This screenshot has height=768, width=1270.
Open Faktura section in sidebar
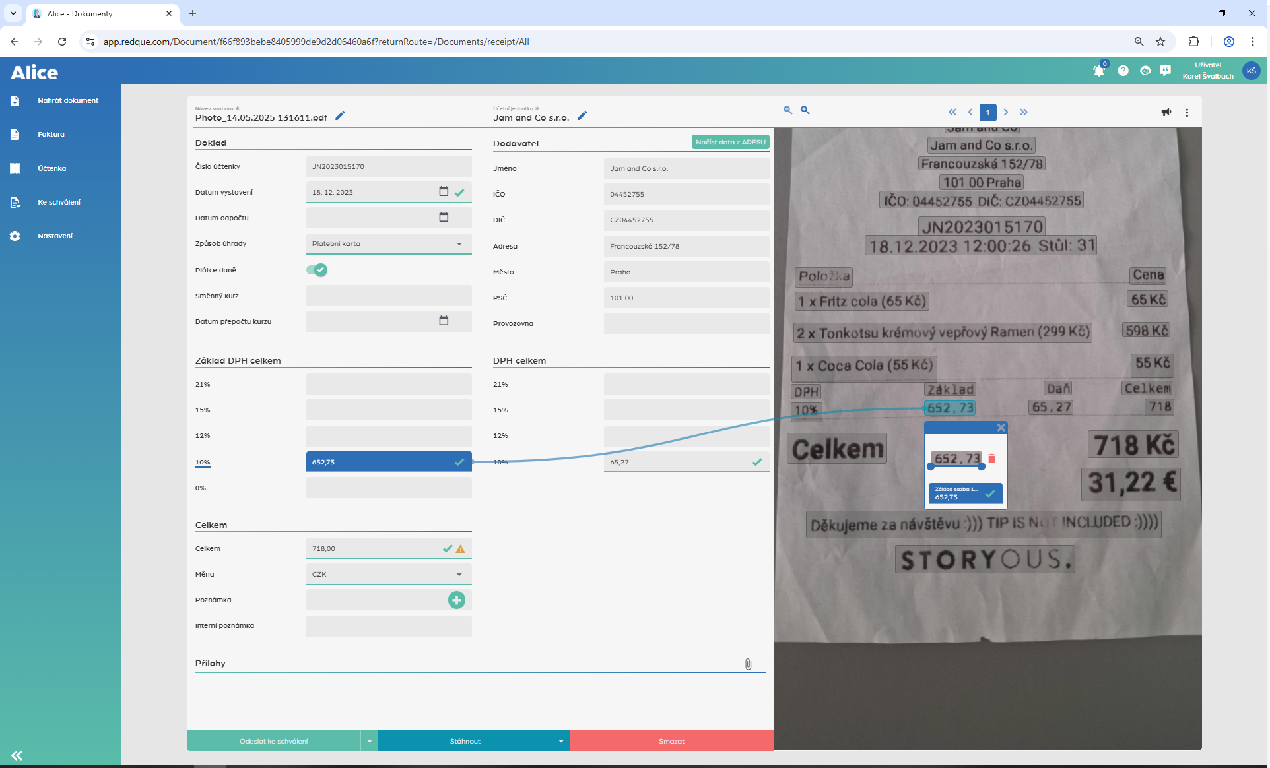tap(61, 134)
